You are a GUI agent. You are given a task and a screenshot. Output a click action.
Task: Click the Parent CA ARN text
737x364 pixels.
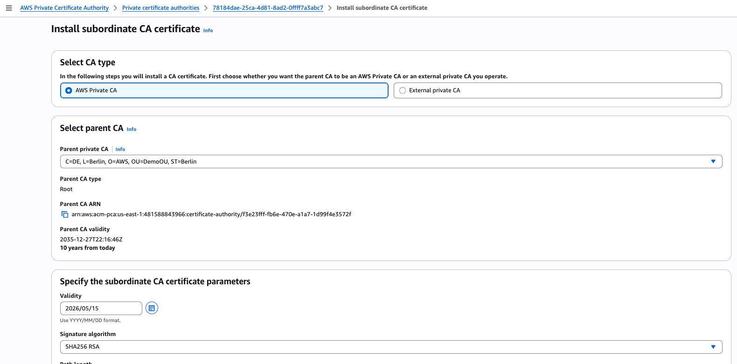(x=211, y=214)
